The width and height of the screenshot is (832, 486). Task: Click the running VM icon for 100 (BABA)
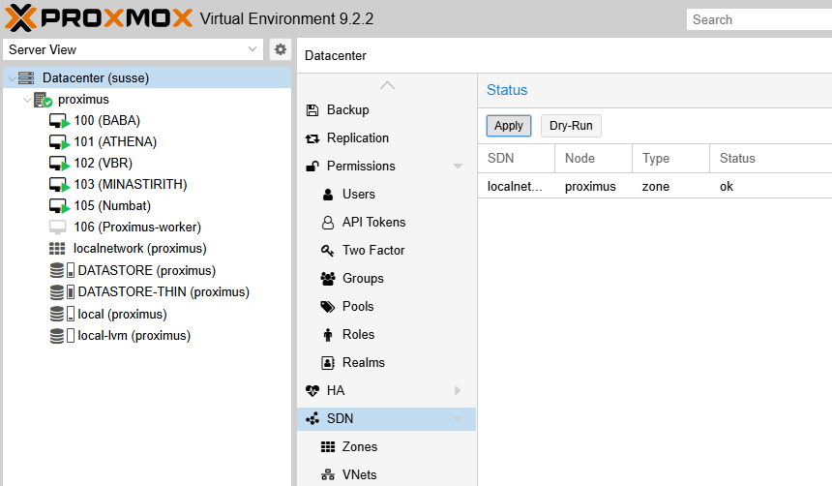tap(59, 121)
